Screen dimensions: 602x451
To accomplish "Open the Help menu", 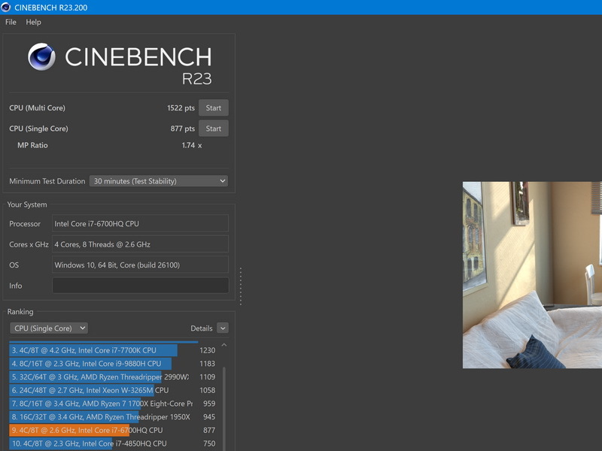I will click(33, 23).
